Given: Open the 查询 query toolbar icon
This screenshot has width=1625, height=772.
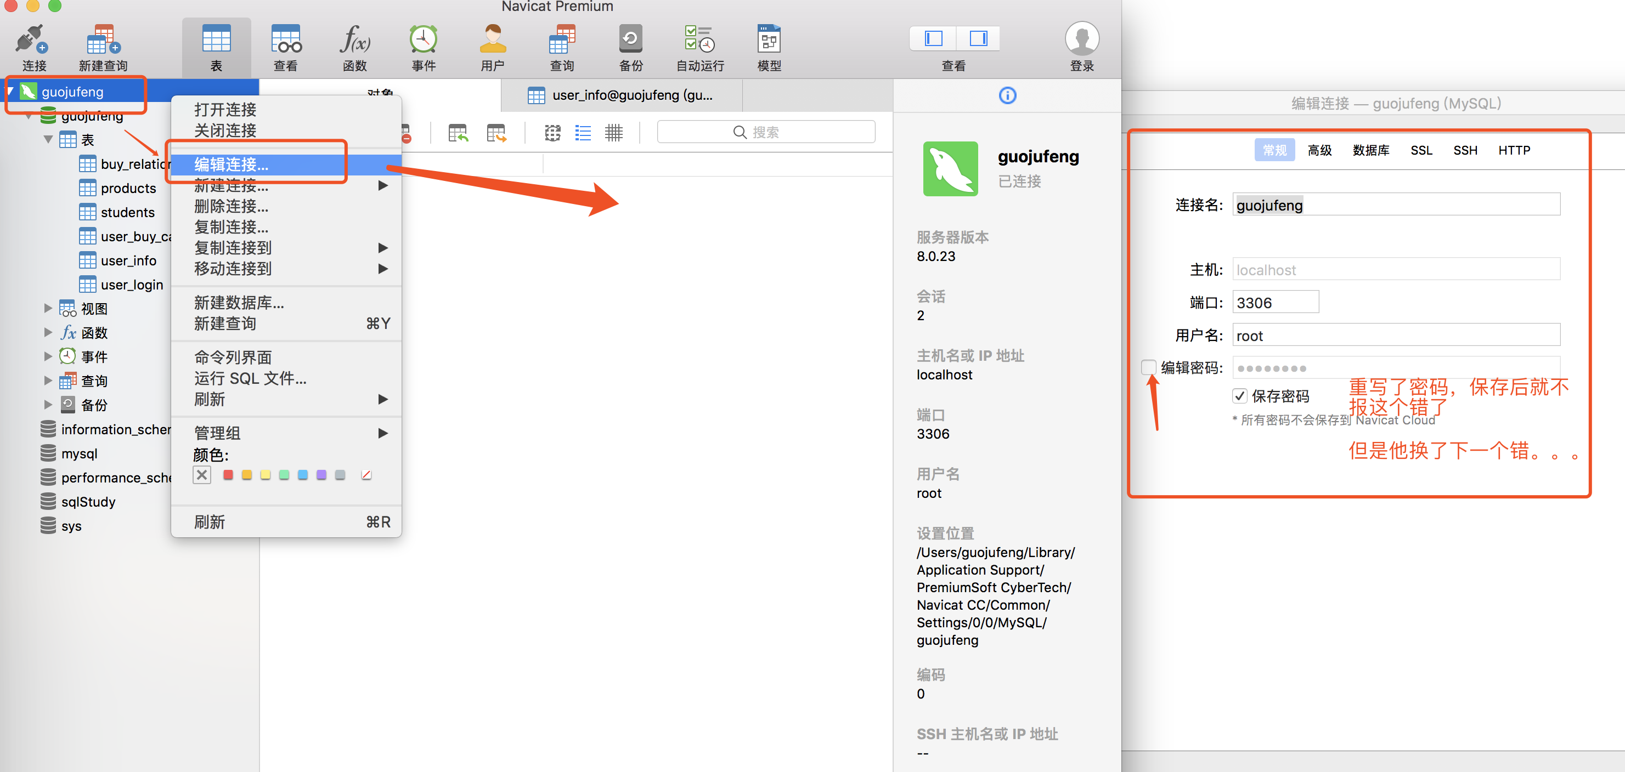Looking at the screenshot, I should 562,39.
